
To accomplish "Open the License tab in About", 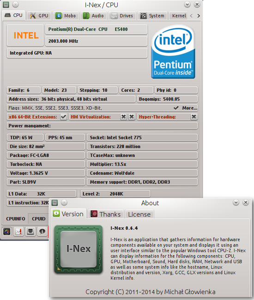I will tap(139, 214).
